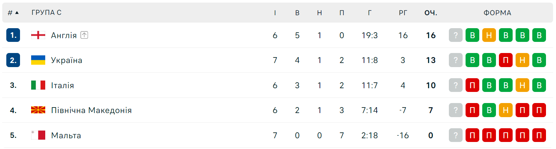
Task: Click the В wins column header
Action: tap(297, 13)
